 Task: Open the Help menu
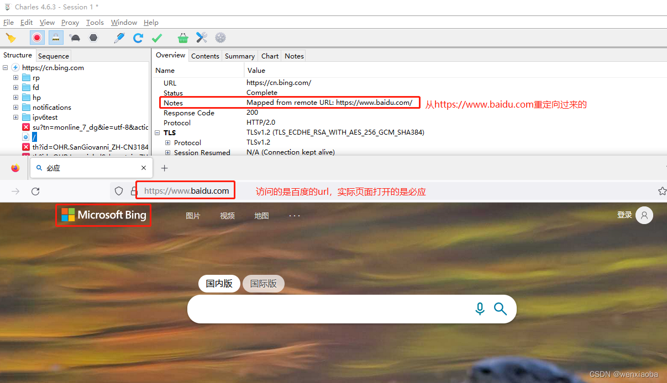(x=151, y=23)
